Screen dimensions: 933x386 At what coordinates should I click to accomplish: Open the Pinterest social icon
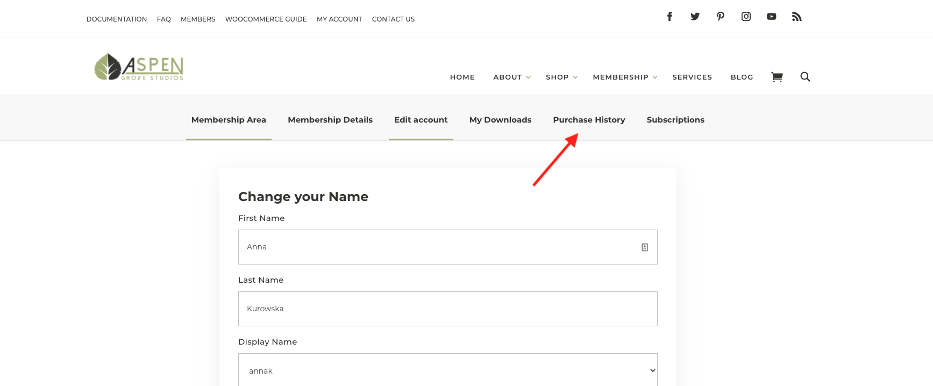point(721,17)
